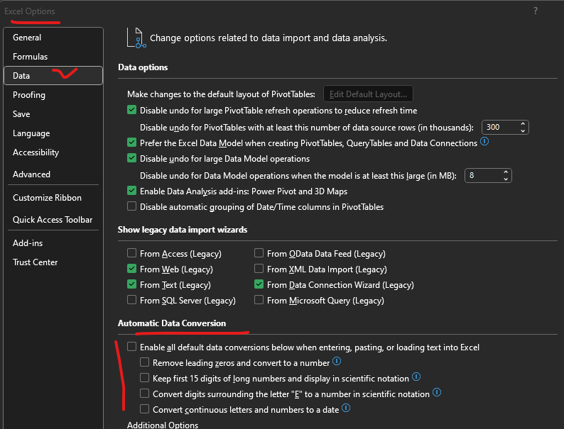This screenshot has width=564, height=429.
Task: Check Disable automatic grouping of Date/Time columns
Action: click(131, 206)
